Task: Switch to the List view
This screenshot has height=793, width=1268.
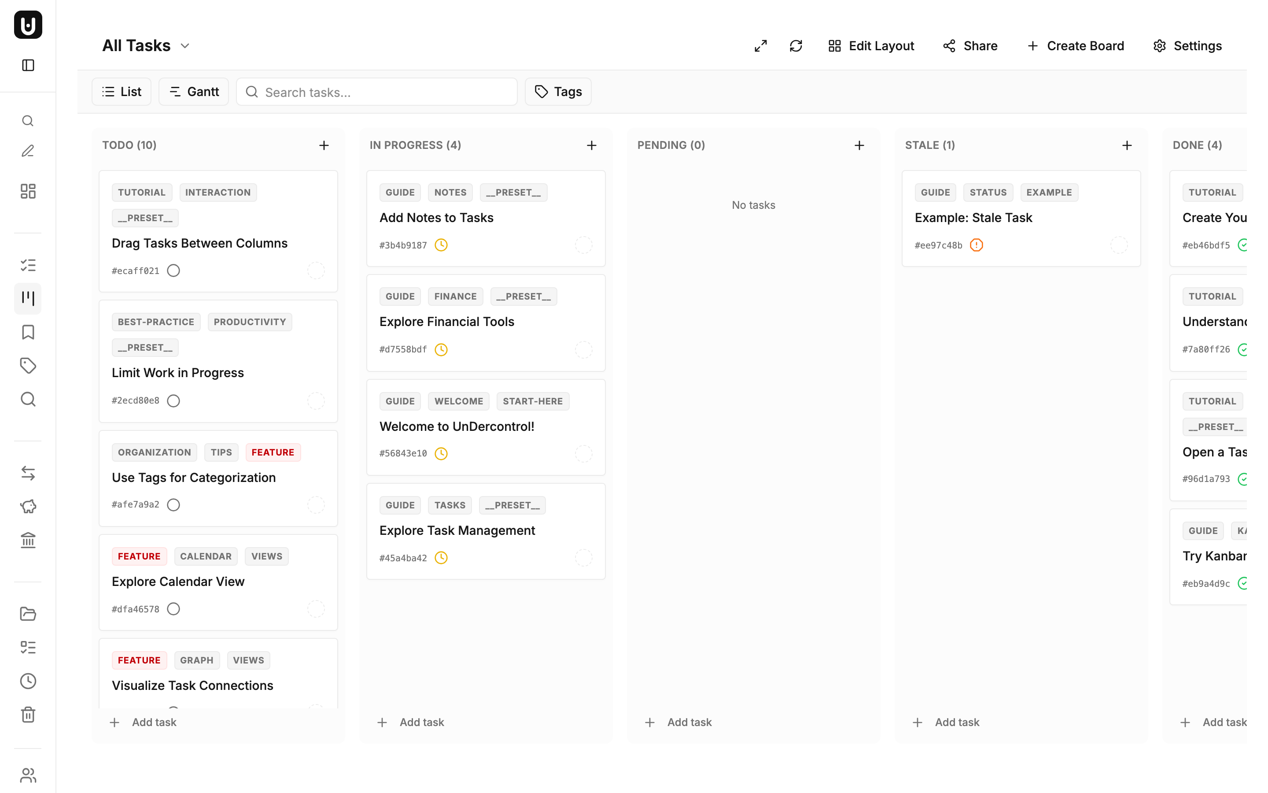Action: pyautogui.click(x=121, y=91)
